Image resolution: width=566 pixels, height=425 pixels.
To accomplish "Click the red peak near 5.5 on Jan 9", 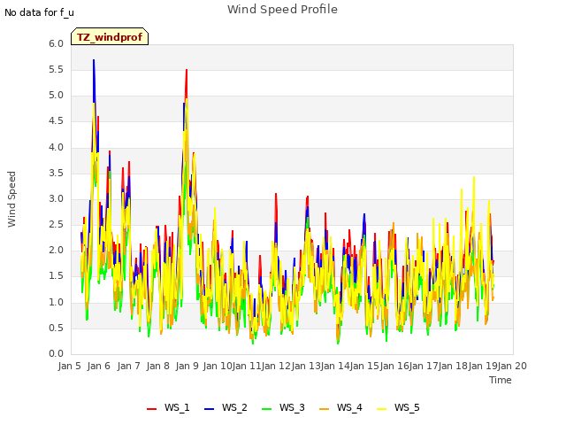I will tap(187, 72).
